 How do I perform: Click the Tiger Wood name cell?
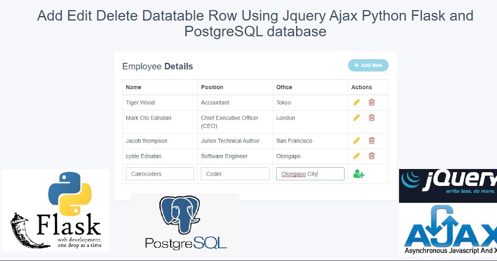coord(160,103)
